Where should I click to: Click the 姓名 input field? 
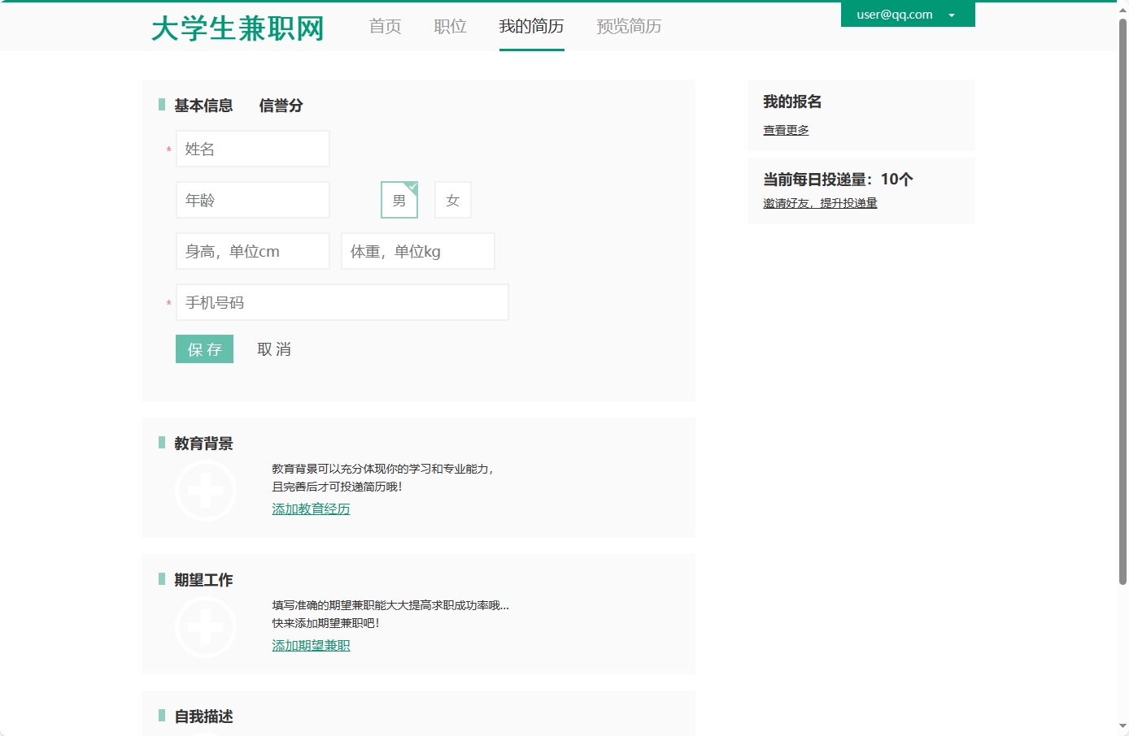pyautogui.click(x=252, y=149)
